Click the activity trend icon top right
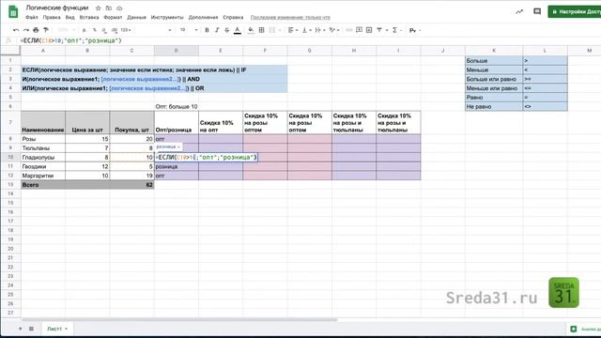The image size is (601, 338). pos(519,11)
